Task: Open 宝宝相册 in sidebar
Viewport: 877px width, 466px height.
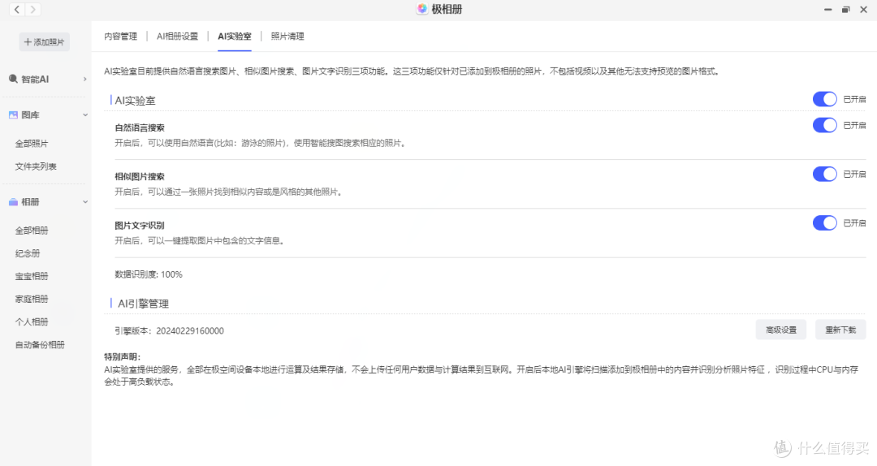Action: click(x=32, y=276)
